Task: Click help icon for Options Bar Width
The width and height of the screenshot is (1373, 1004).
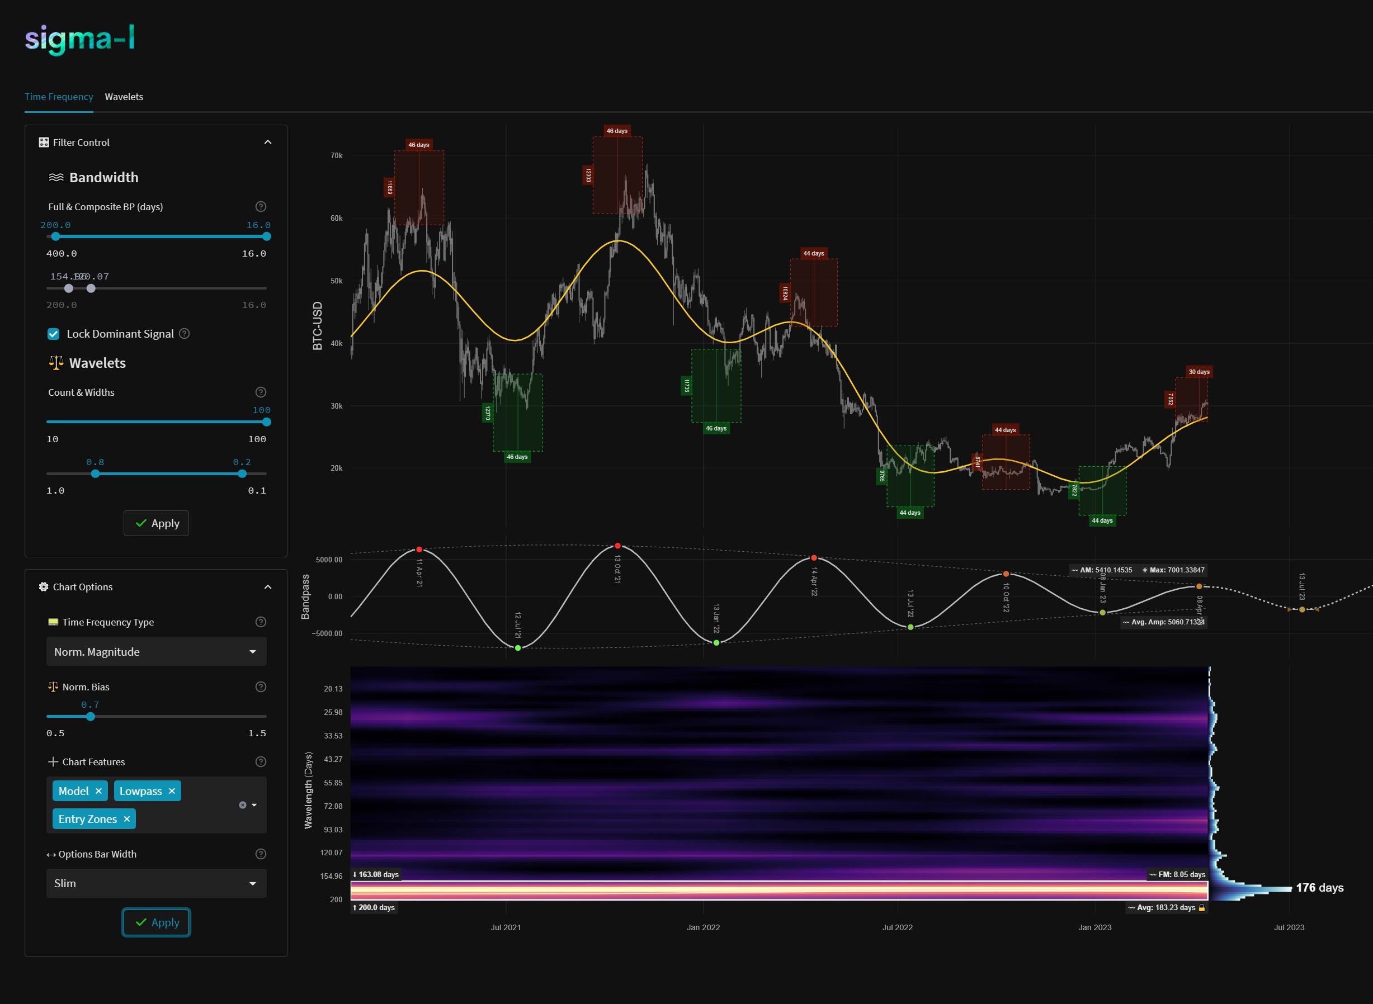Action: 261,854
